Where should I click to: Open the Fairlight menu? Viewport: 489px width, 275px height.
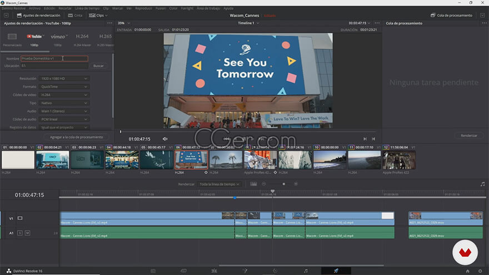pos(187,8)
